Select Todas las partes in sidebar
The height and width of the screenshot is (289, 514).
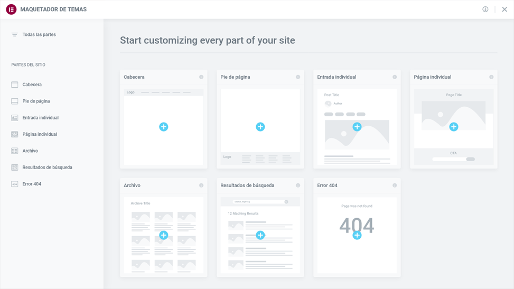click(39, 35)
